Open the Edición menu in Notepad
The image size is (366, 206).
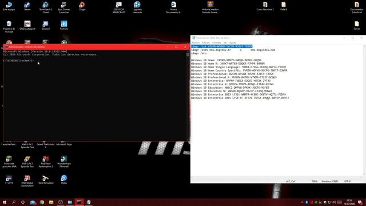pyautogui.click(x=206, y=43)
